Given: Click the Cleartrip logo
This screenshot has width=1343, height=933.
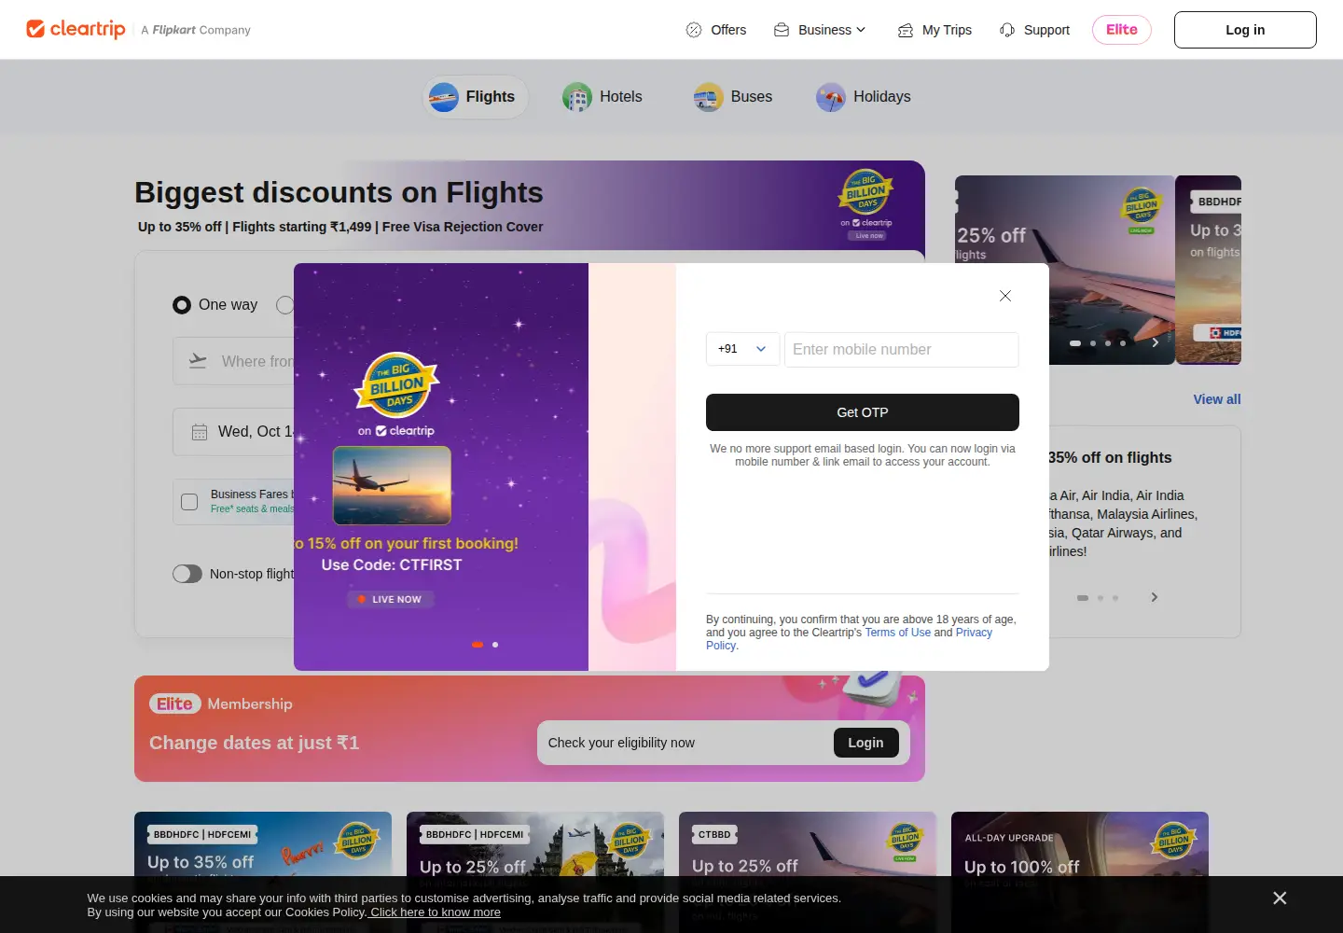Looking at the screenshot, I should coord(76,29).
